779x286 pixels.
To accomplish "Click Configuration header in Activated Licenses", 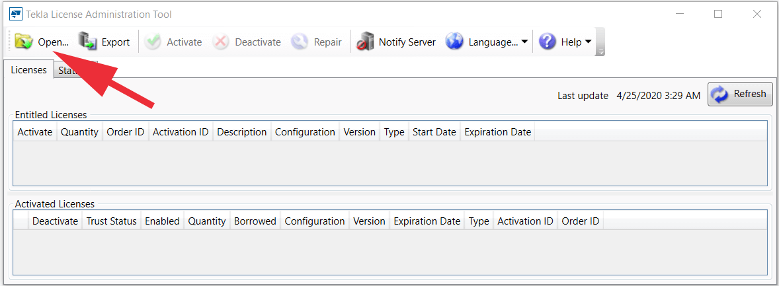I will coord(315,221).
